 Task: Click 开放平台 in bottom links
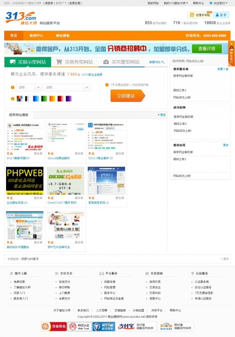point(157,310)
